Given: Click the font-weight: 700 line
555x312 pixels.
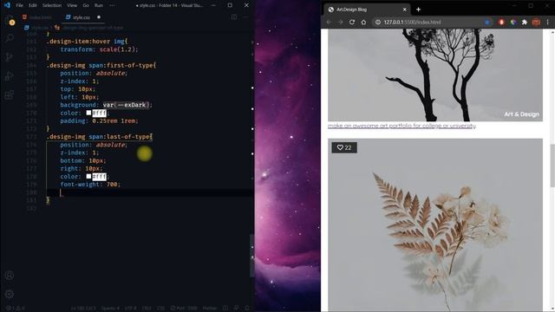Looking at the screenshot, I should pos(90,185).
